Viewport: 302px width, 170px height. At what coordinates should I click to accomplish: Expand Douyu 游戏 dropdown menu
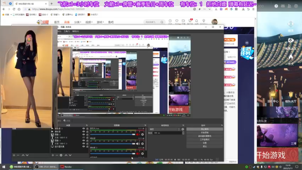pos(100,22)
